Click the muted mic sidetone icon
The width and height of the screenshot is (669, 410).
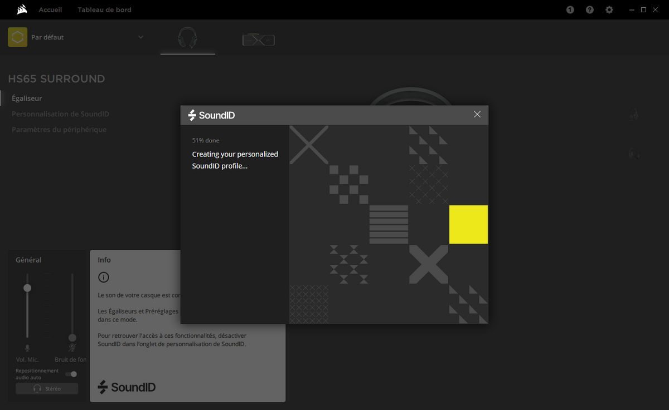(72, 348)
